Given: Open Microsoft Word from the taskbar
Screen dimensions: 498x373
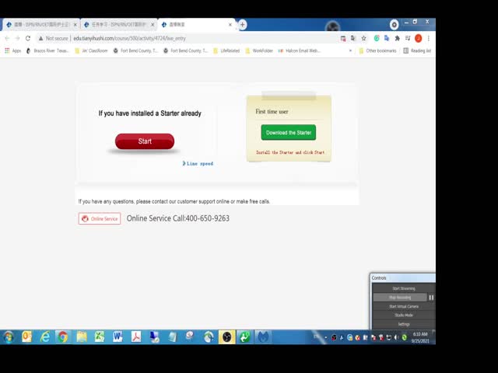Looking at the screenshot, I should (x=117, y=337).
